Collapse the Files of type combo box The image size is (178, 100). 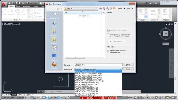tap(121, 69)
